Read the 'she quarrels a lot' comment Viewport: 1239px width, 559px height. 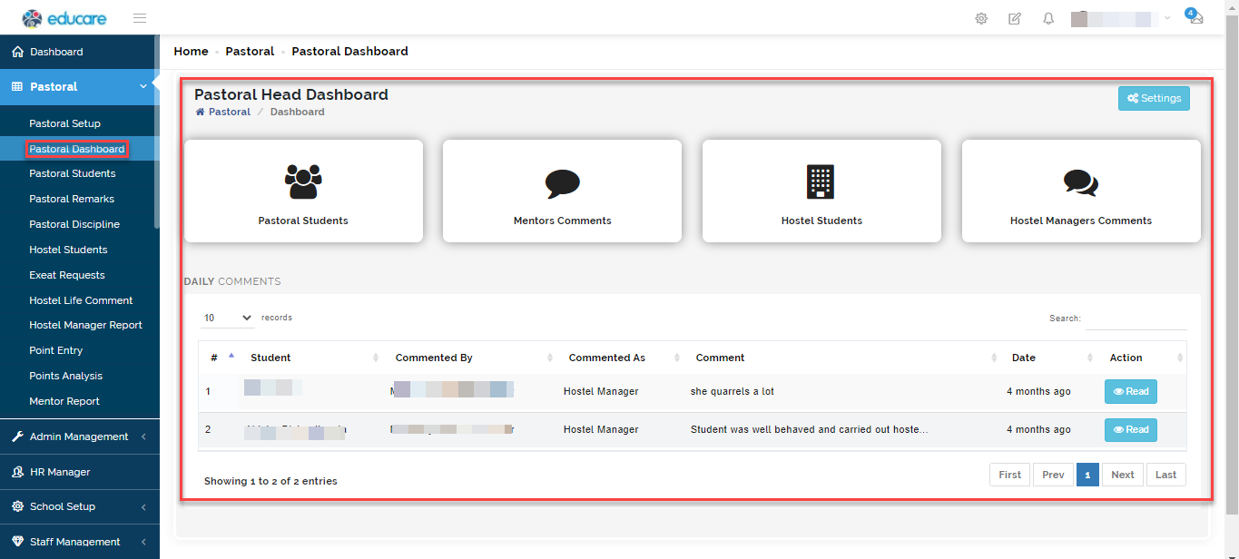[x=1130, y=392]
